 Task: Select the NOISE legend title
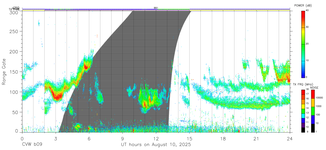point(314,88)
